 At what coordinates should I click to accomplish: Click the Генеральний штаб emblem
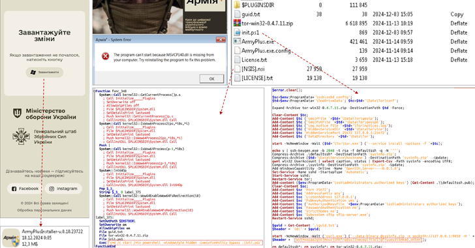(x=21, y=136)
